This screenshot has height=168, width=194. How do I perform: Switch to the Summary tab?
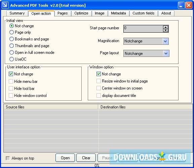click(x=17, y=13)
